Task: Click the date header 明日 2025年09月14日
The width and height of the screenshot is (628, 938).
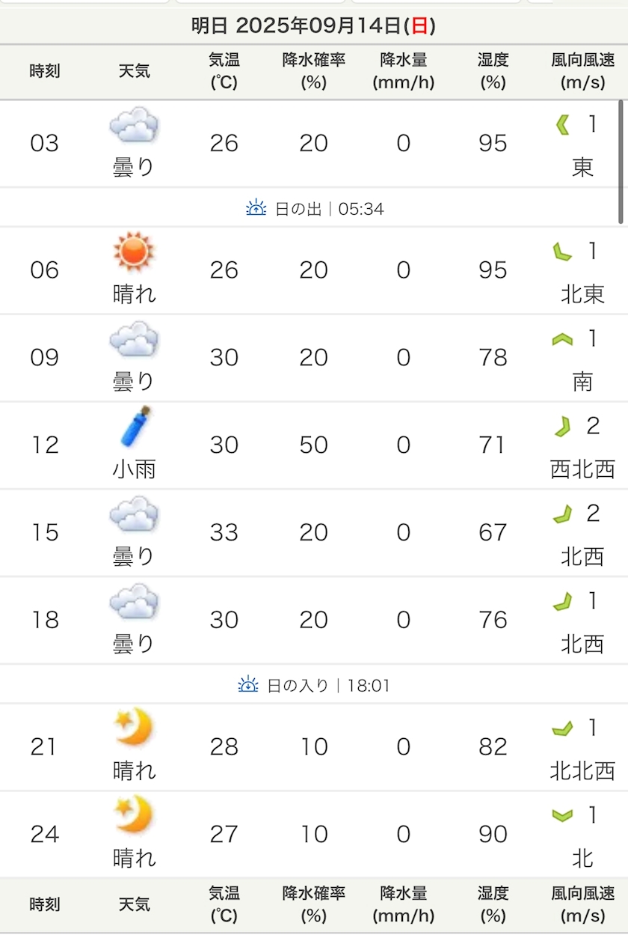Action: [313, 26]
